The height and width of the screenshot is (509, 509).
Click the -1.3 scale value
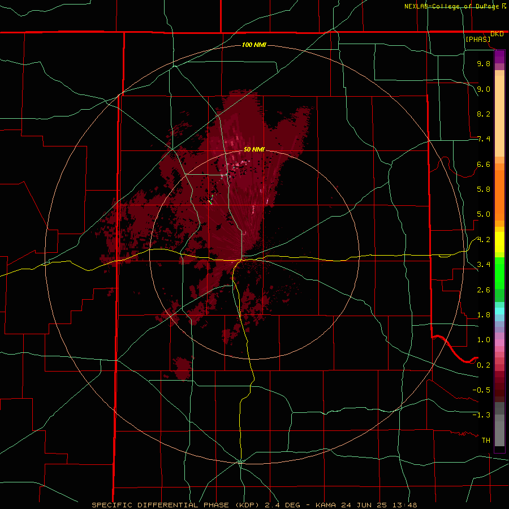pyautogui.click(x=481, y=415)
